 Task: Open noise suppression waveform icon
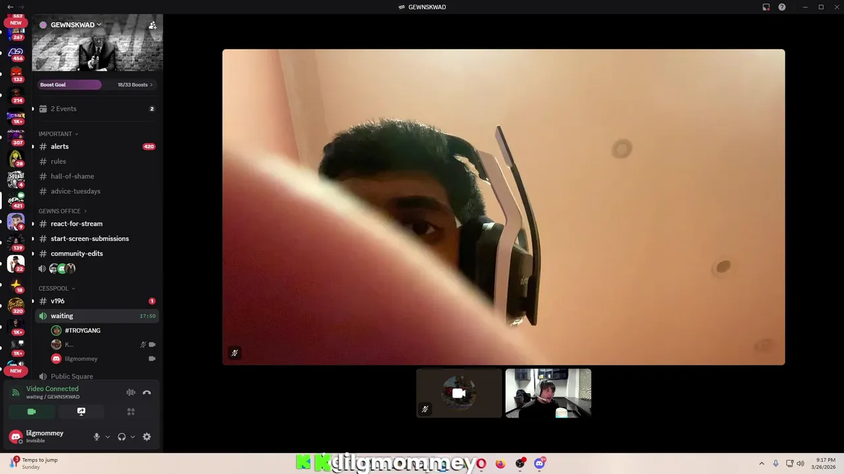(131, 392)
